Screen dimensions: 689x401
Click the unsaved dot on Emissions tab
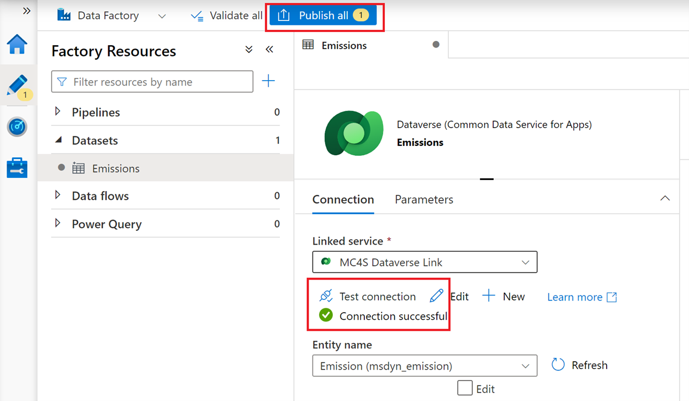pyautogui.click(x=436, y=45)
